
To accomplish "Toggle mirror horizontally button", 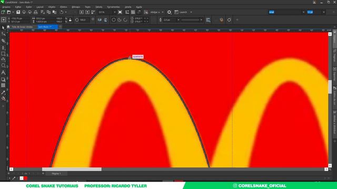I will 100,20.
